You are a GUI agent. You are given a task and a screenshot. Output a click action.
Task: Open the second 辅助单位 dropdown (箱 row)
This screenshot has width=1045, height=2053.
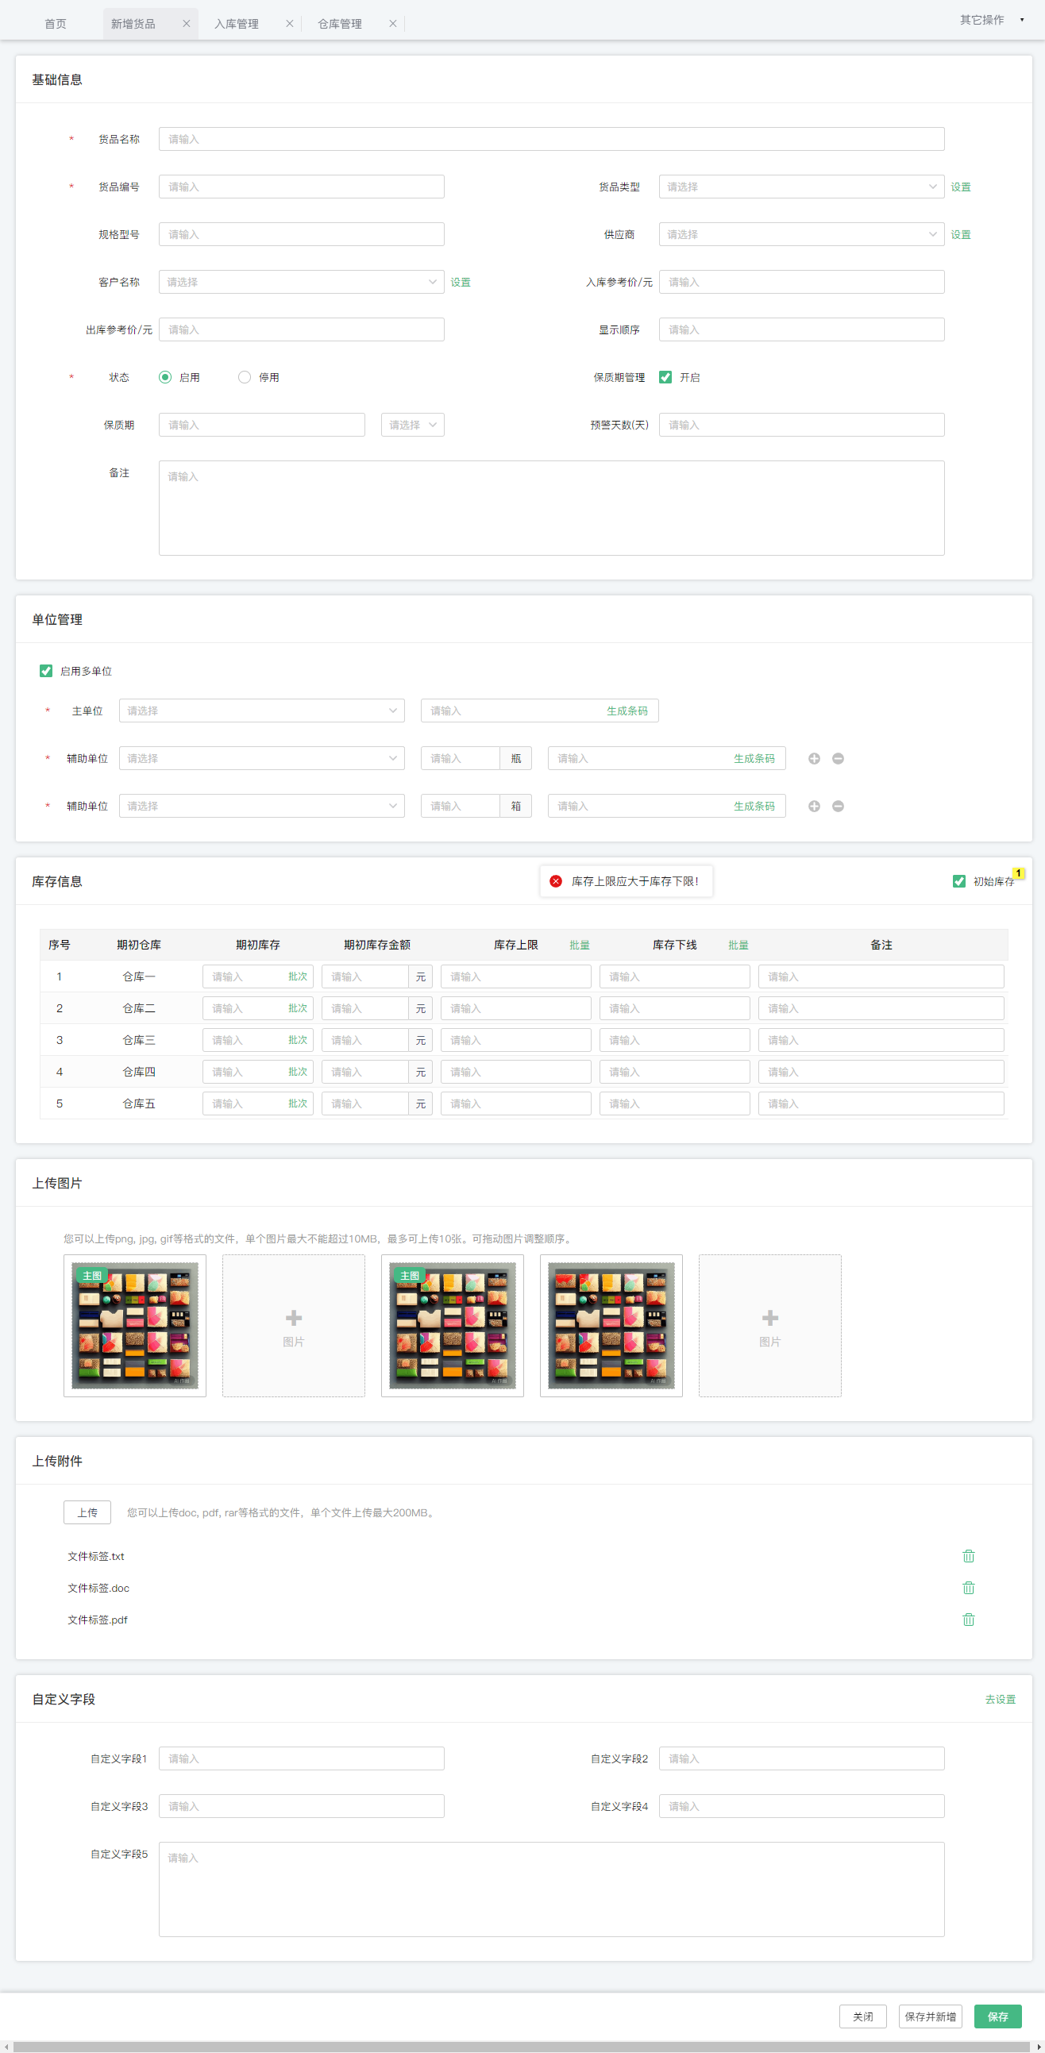pos(261,807)
